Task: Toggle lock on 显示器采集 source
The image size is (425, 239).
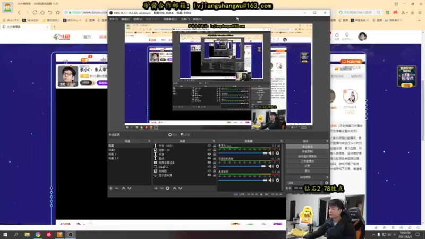Action: (215, 175)
